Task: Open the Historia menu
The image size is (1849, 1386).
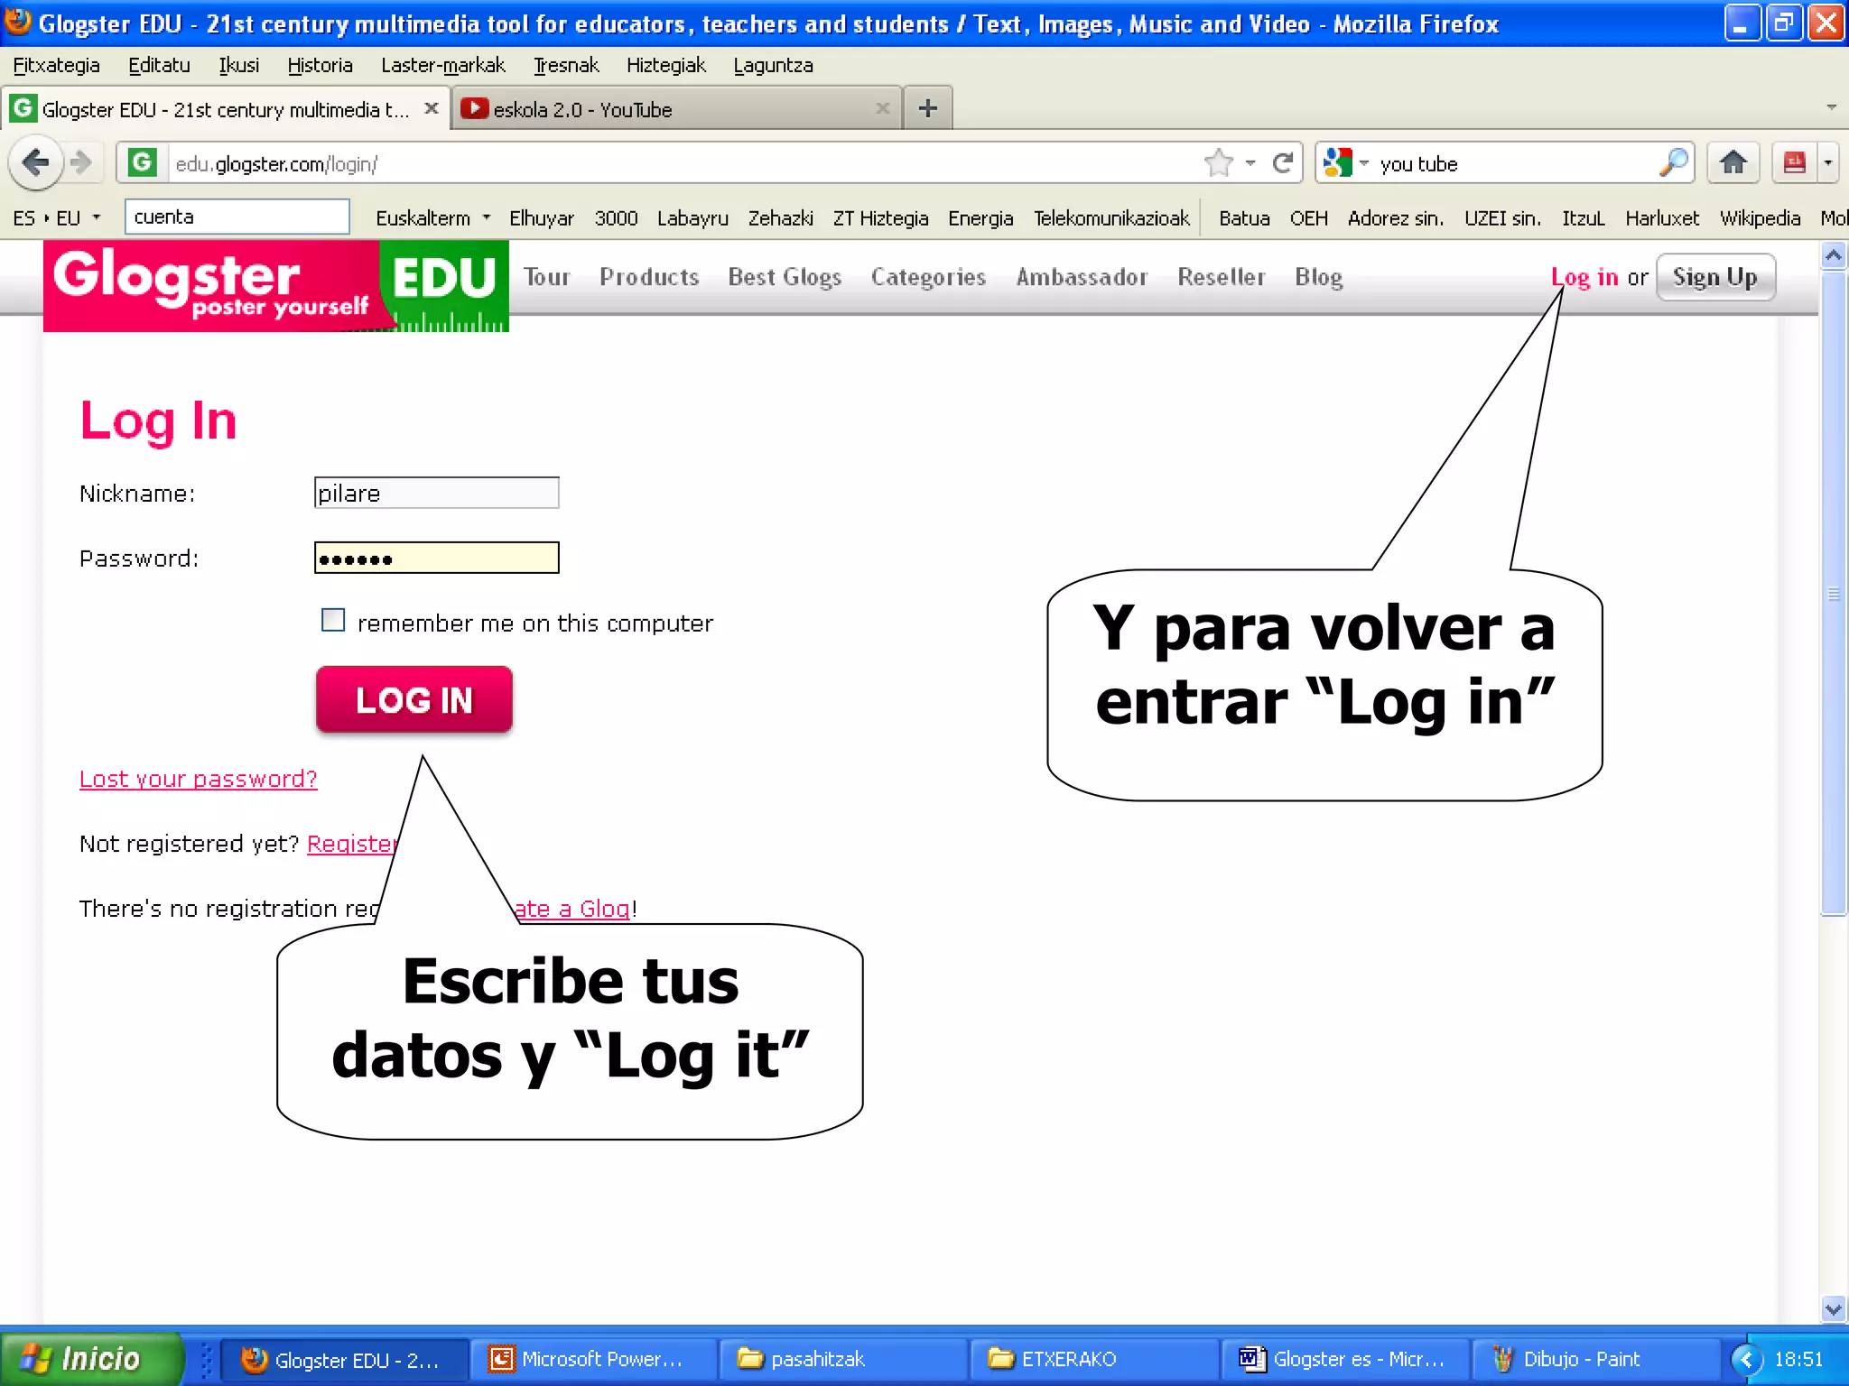Action: 320,65
